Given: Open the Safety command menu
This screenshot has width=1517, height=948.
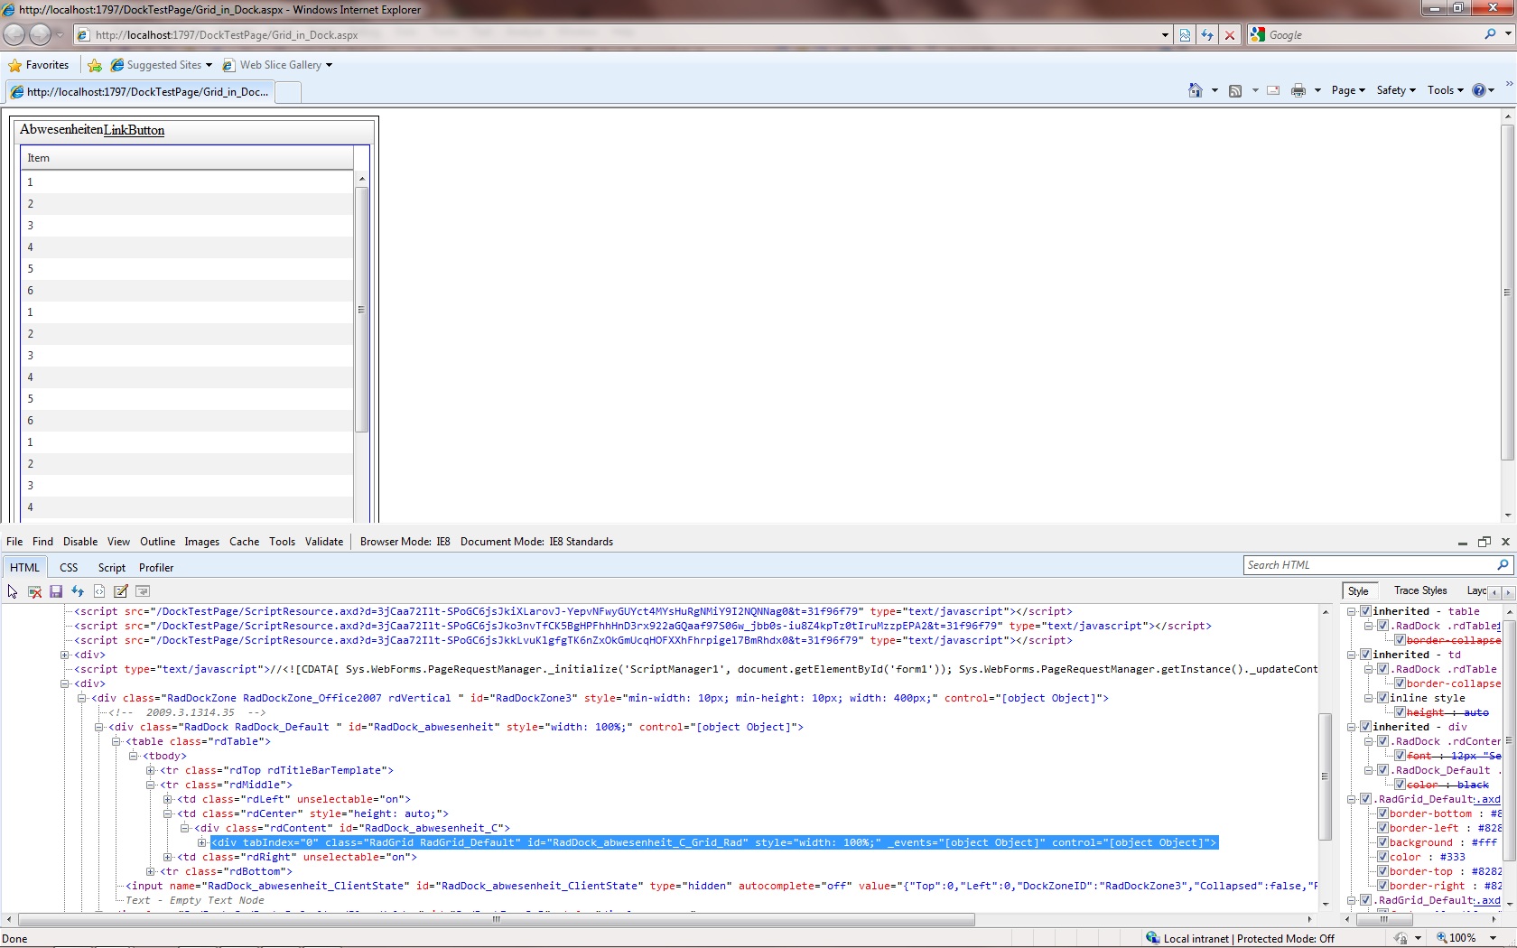Looking at the screenshot, I should (1396, 90).
